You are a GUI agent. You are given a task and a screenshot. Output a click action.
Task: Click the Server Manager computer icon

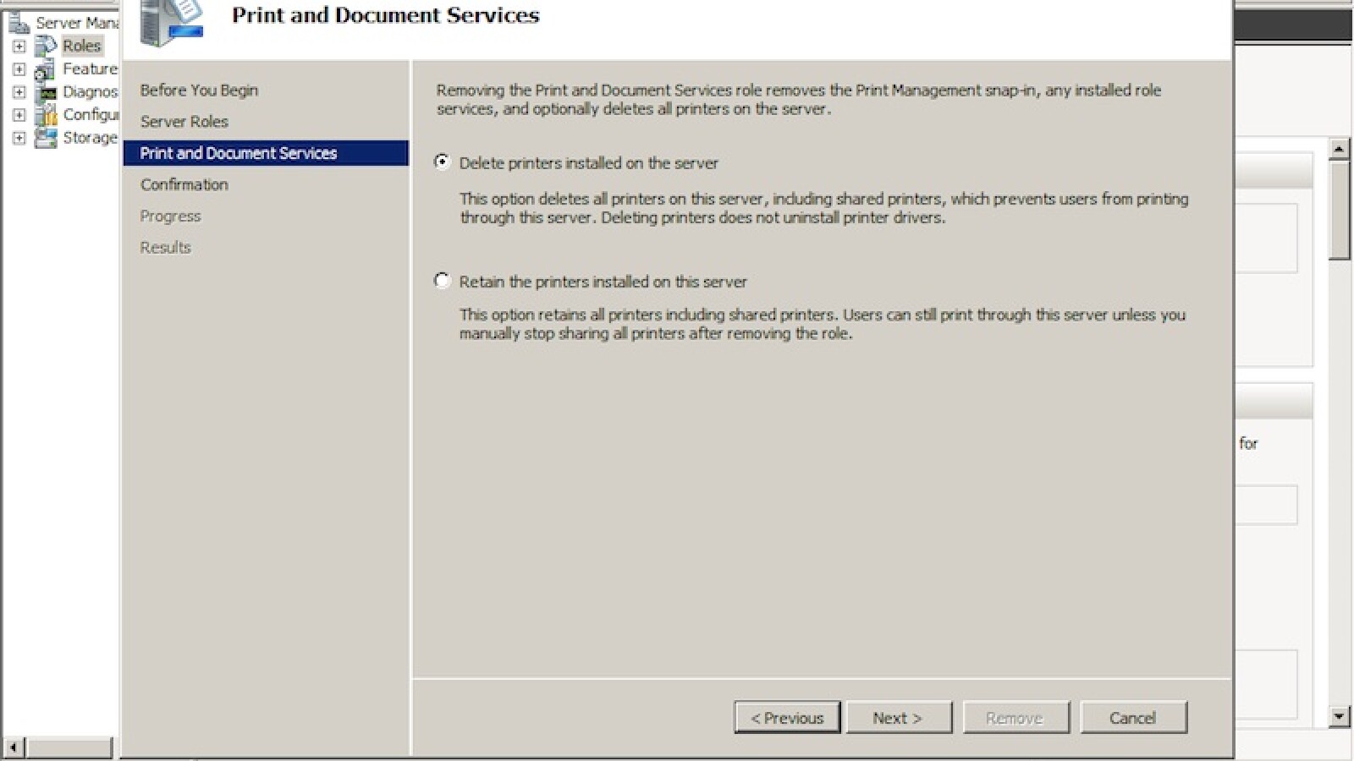20,23
